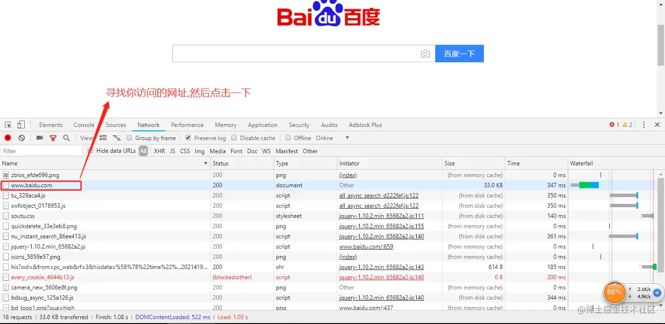The height and width of the screenshot is (324, 665).
Task: Clear the network log
Action: click(x=21, y=138)
